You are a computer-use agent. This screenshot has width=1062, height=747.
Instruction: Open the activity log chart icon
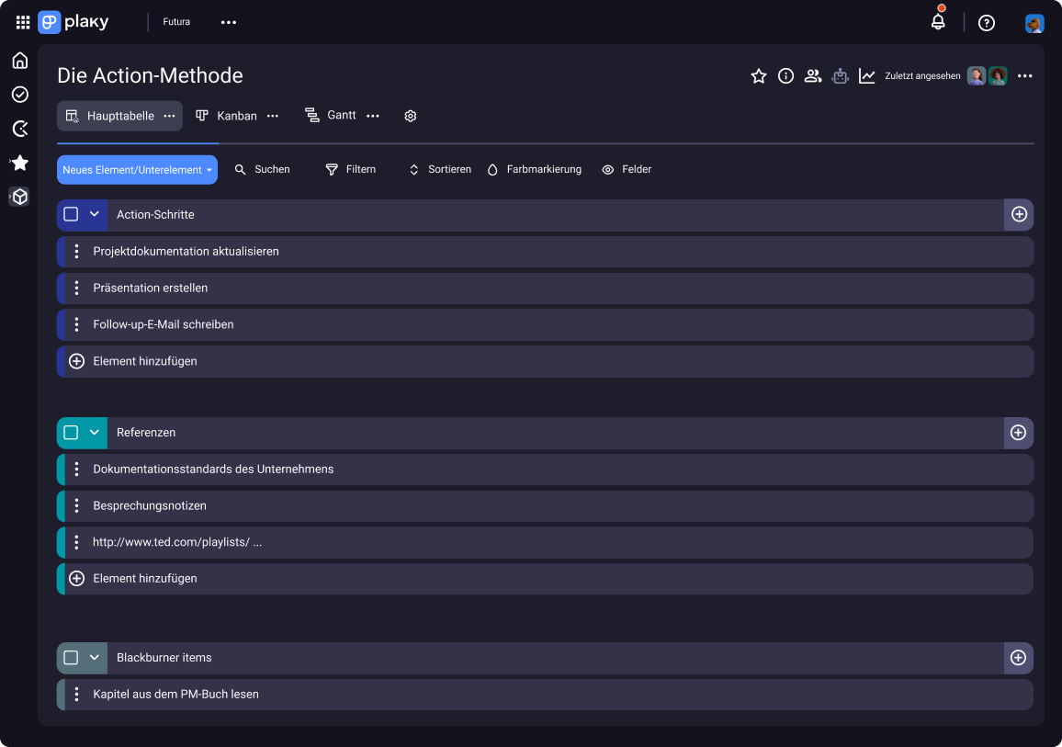click(x=867, y=76)
